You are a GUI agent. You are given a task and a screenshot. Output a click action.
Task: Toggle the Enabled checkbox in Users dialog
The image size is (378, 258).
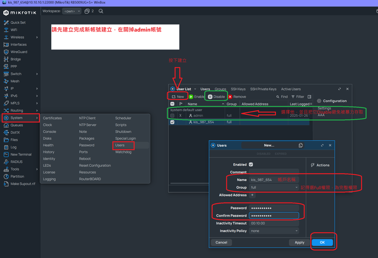tap(251, 165)
